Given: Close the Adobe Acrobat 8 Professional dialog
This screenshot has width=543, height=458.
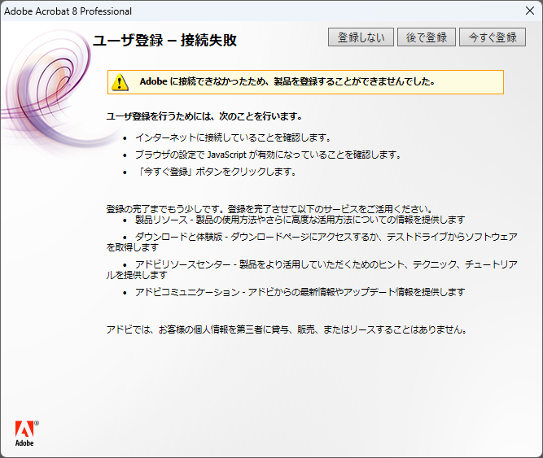Looking at the screenshot, I should [530, 11].
